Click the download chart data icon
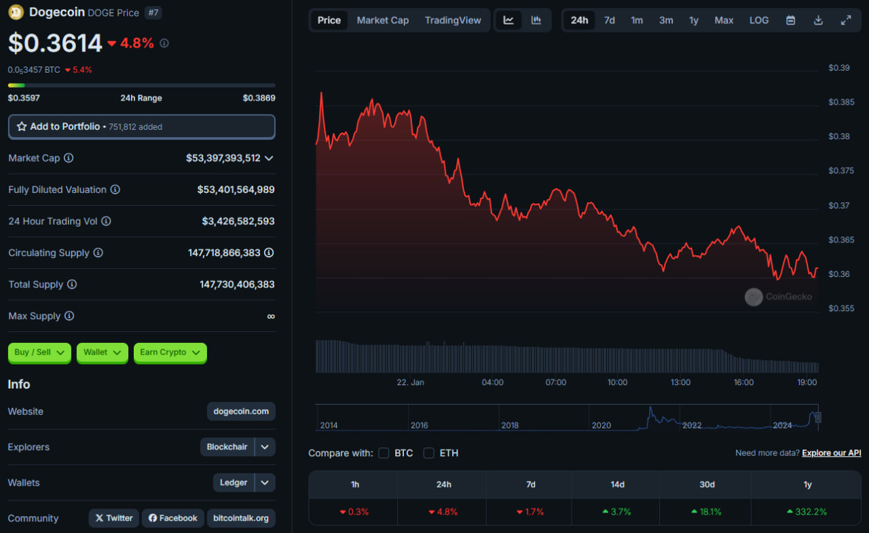This screenshot has width=869, height=533. [x=818, y=20]
